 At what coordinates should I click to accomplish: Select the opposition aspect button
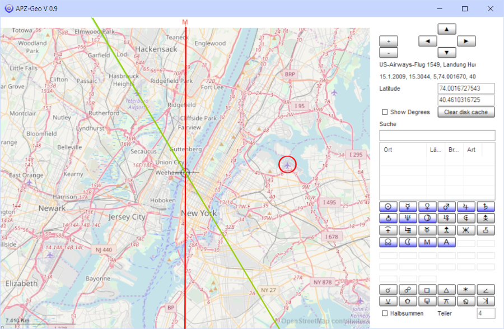pos(408,290)
